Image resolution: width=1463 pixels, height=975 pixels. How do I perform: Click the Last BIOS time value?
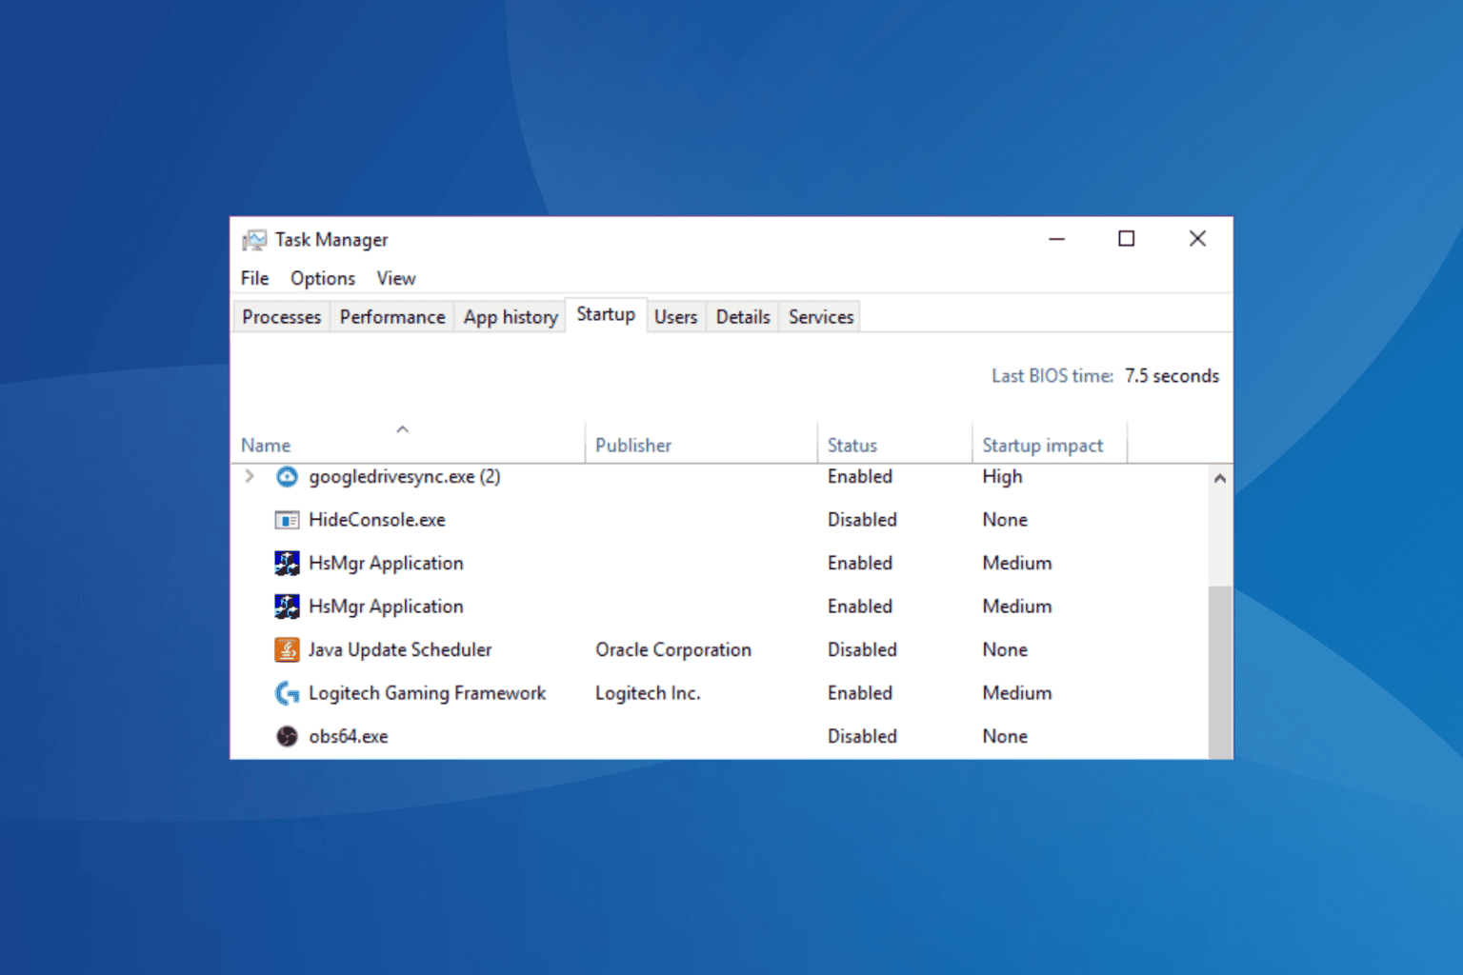pyautogui.click(x=1172, y=376)
